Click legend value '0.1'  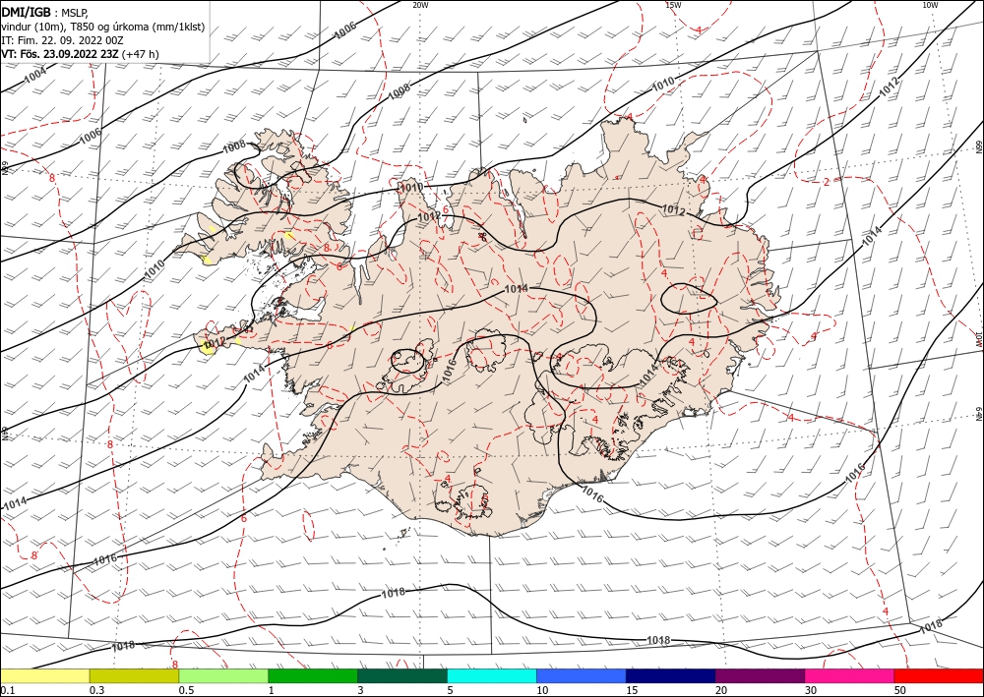[7, 690]
